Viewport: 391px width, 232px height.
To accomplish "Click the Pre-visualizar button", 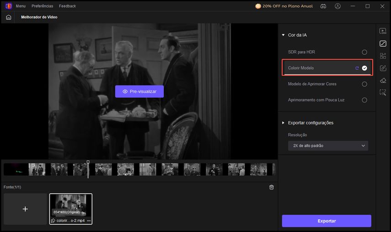I will (139, 92).
